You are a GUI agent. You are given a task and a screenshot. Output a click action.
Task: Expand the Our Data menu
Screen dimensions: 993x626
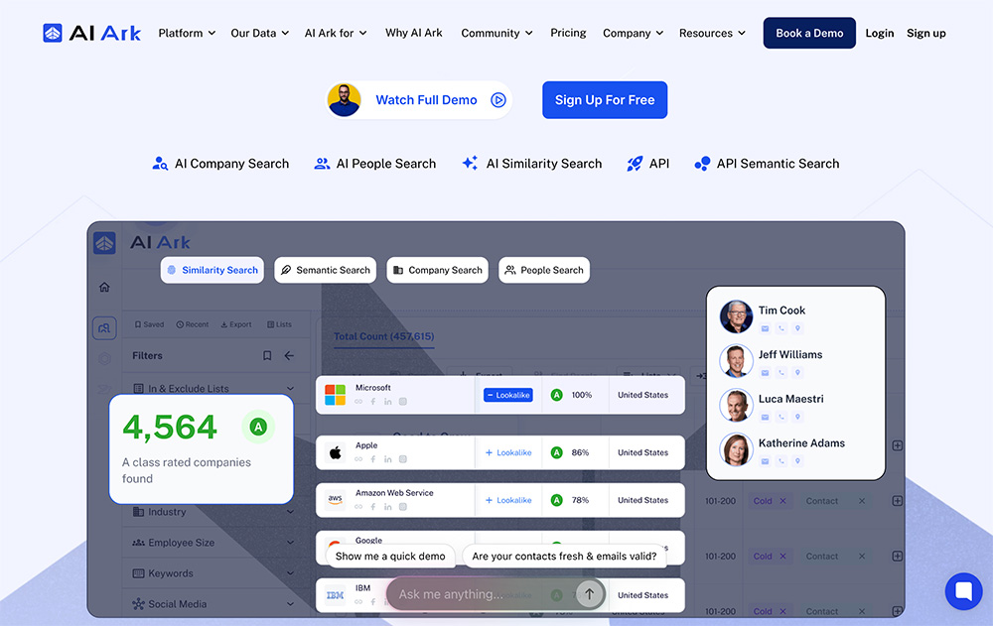coord(259,33)
